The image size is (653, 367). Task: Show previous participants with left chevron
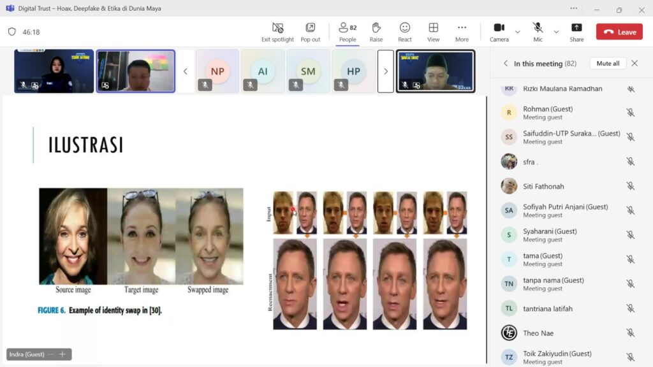[186, 71]
